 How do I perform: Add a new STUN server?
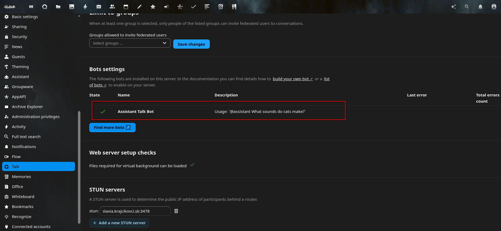pyautogui.click(x=119, y=223)
